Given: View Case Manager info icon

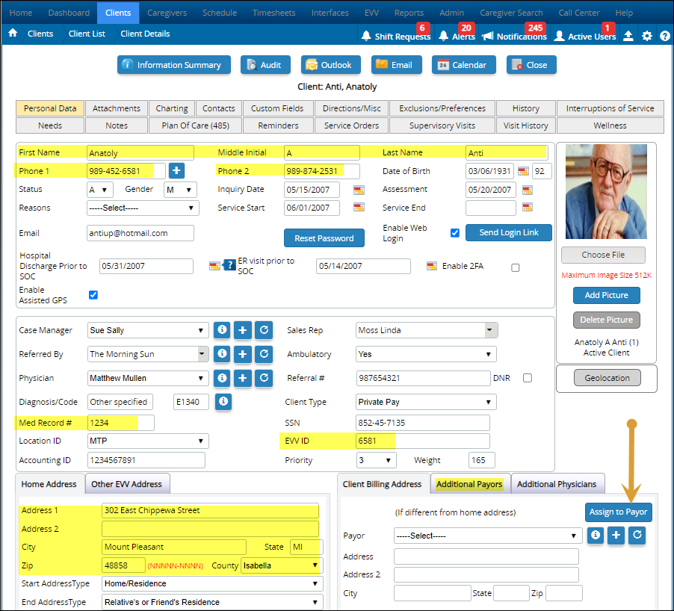Looking at the screenshot, I should point(222,330).
